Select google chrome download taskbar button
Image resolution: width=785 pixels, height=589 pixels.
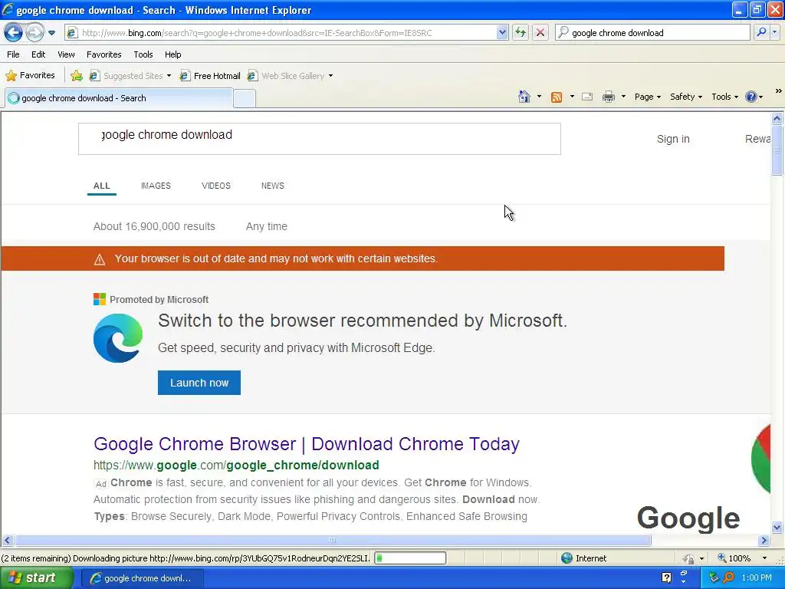click(142, 578)
